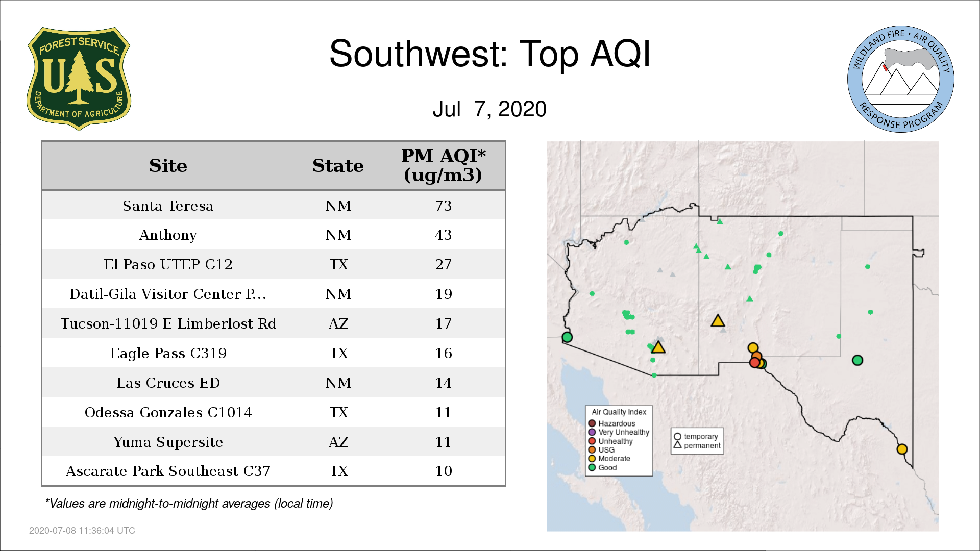The height and width of the screenshot is (551, 980).
Task: Select the 'Datil-Gila Visitor Center P...' site cell
Action: [x=168, y=294]
